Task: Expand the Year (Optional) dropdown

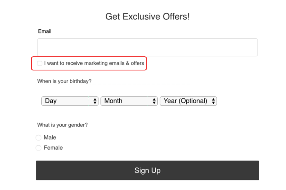Action: point(188,101)
